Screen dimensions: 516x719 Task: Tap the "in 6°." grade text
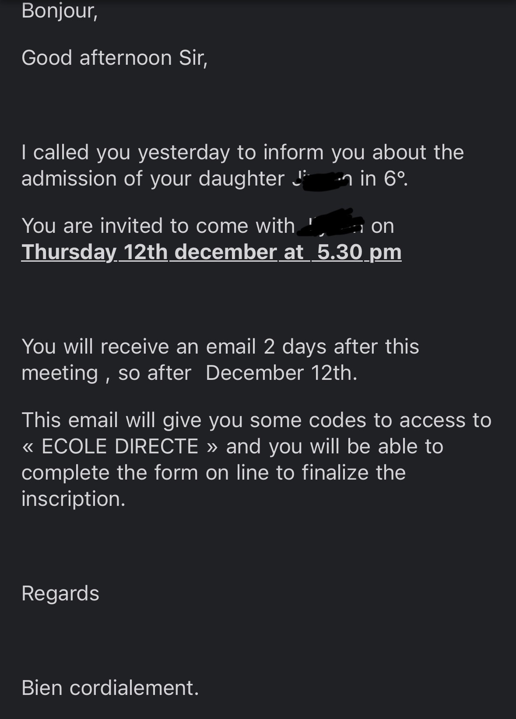(x=384, y=179)
